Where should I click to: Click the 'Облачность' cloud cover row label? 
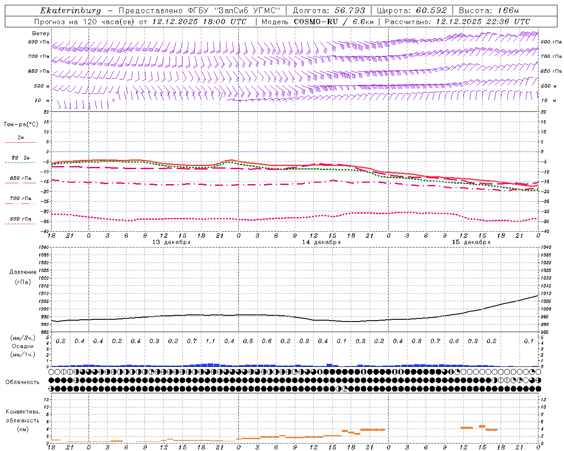click(x=22, y=382)
